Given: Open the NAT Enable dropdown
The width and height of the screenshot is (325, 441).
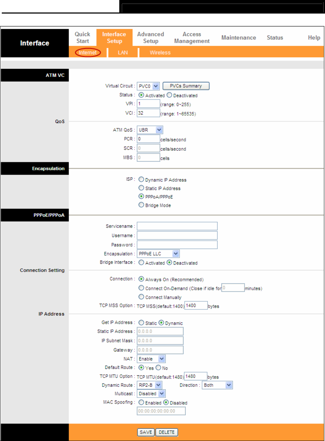Looking at the screenshot, I should click(x=151, y=359).
